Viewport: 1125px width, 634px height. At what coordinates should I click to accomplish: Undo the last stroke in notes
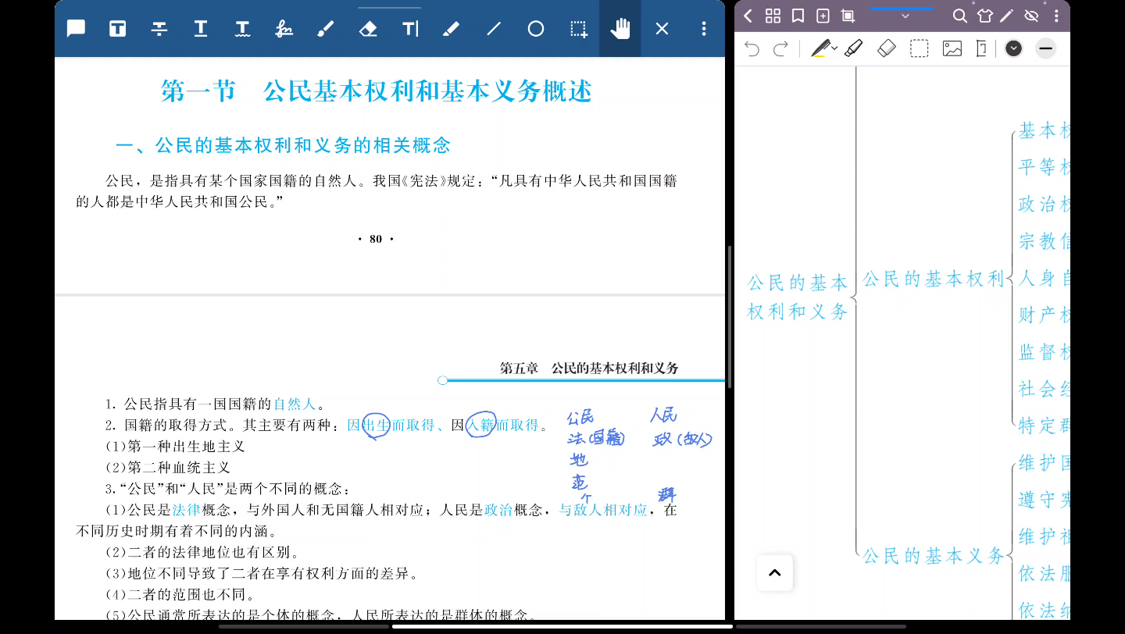click(x=752, y=49)
